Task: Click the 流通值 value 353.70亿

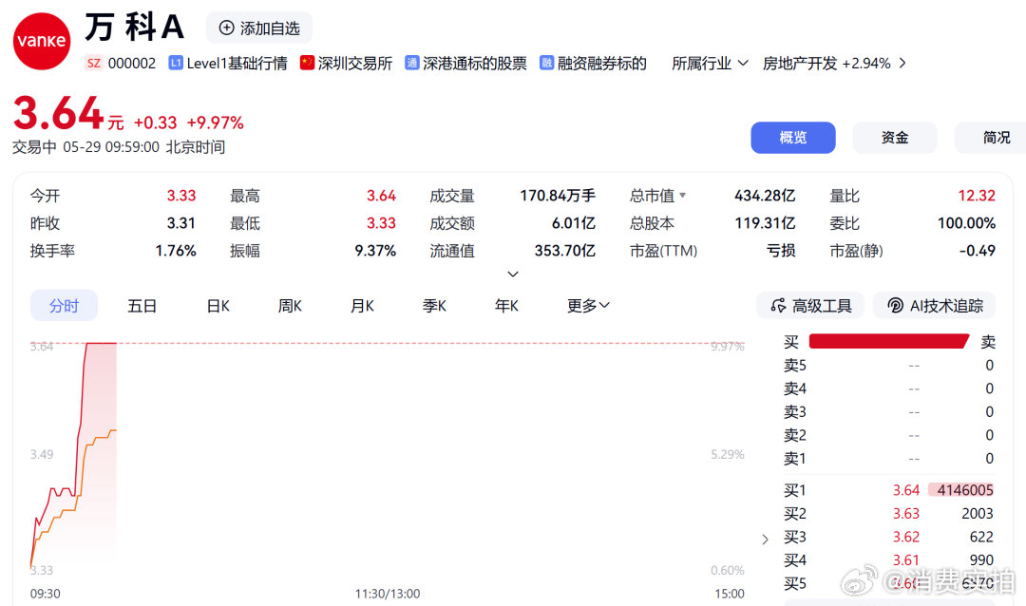Action: [x=564, y=251]
